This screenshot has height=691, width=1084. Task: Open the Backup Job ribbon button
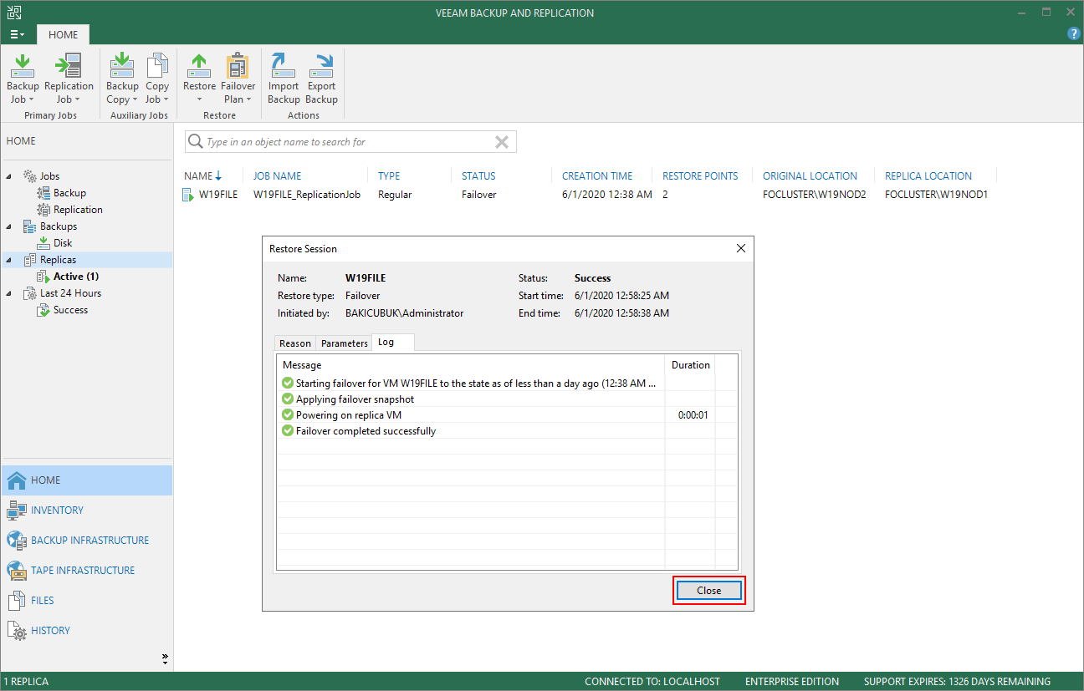[x=23, y=79]
